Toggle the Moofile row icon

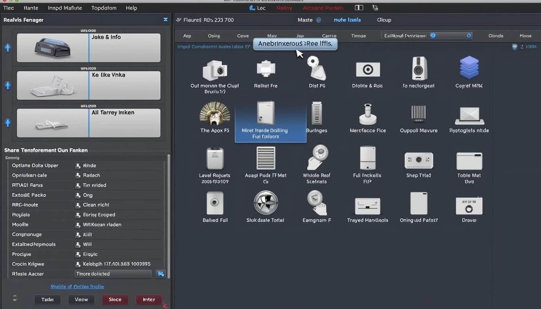(78, 225)
